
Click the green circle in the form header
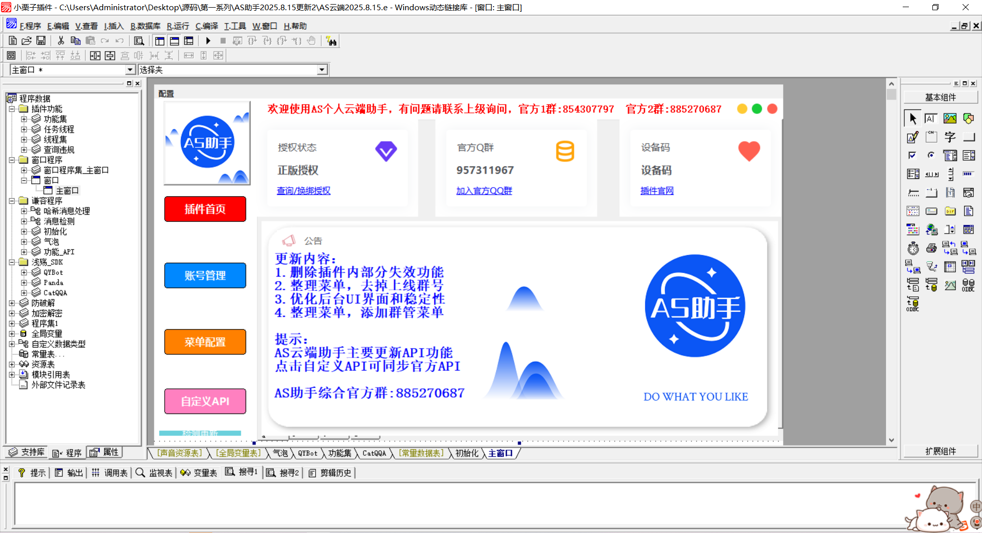click(x=757, y=109)
